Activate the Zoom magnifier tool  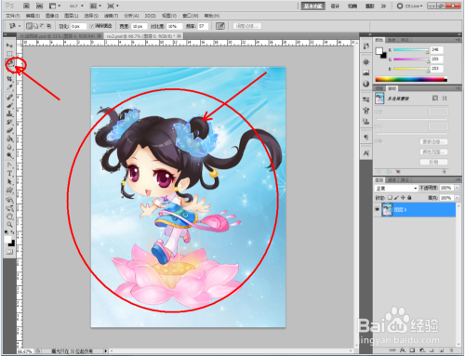(9, 224)
